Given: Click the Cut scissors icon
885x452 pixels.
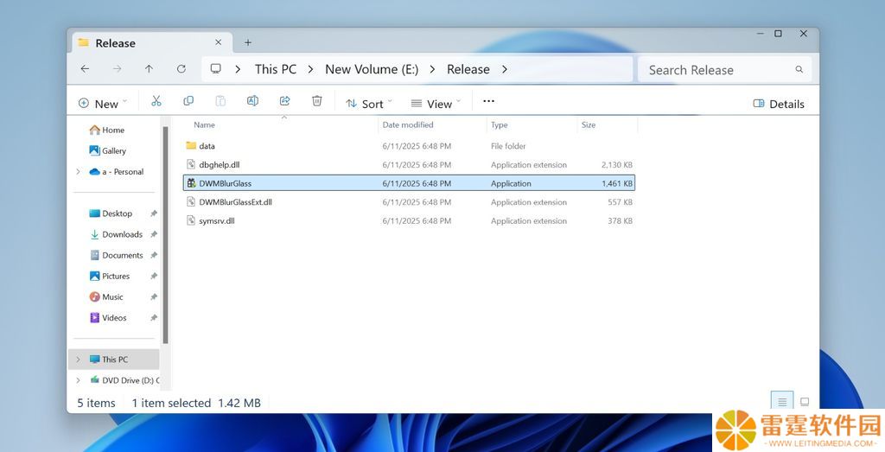Looking at the screenshot, I should click(x=156, y=101).
